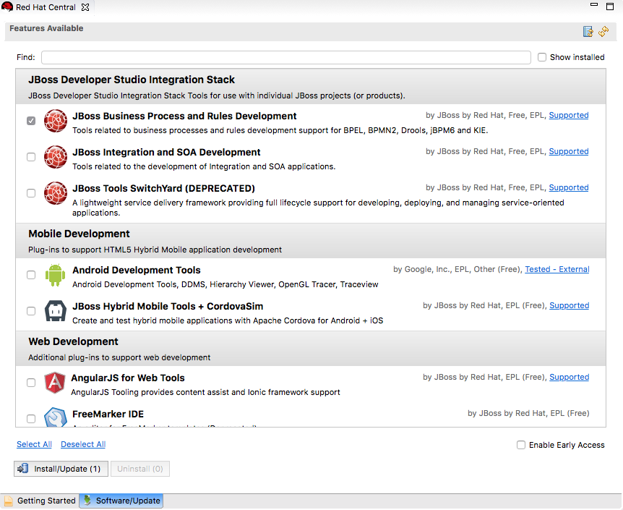Enable Early Access checkbox
Screen dimensions: 623x510
pyautogui.click(x=521, y=445)
